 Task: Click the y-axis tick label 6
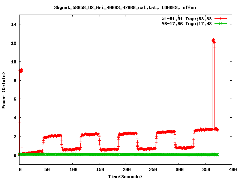[15, 99]
